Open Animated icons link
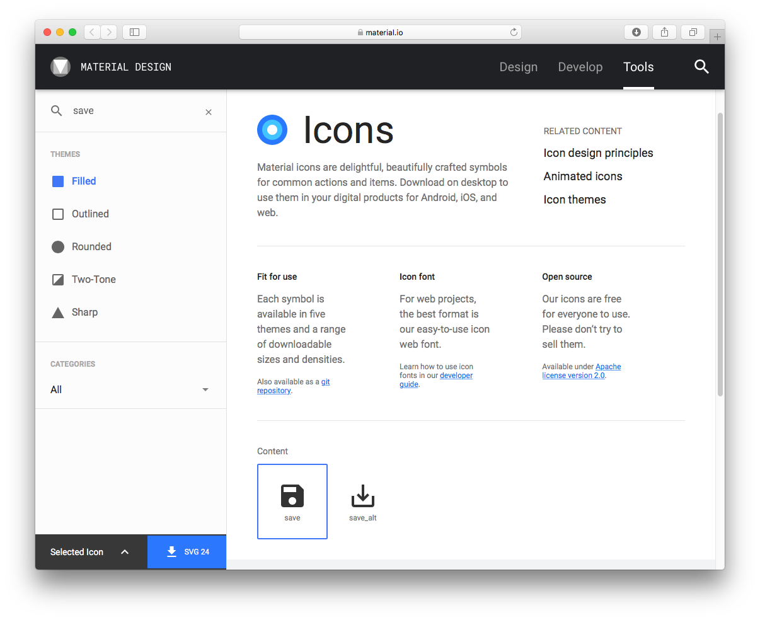 pos(583,176)
